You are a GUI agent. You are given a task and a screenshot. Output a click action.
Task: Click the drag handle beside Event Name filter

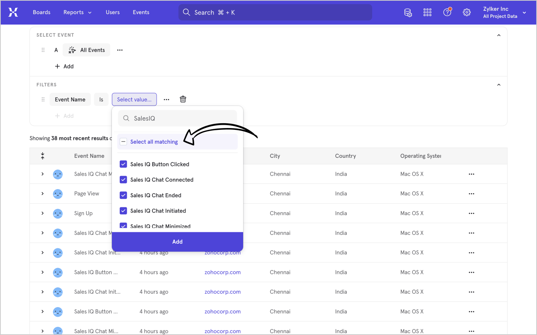[43, 99]
